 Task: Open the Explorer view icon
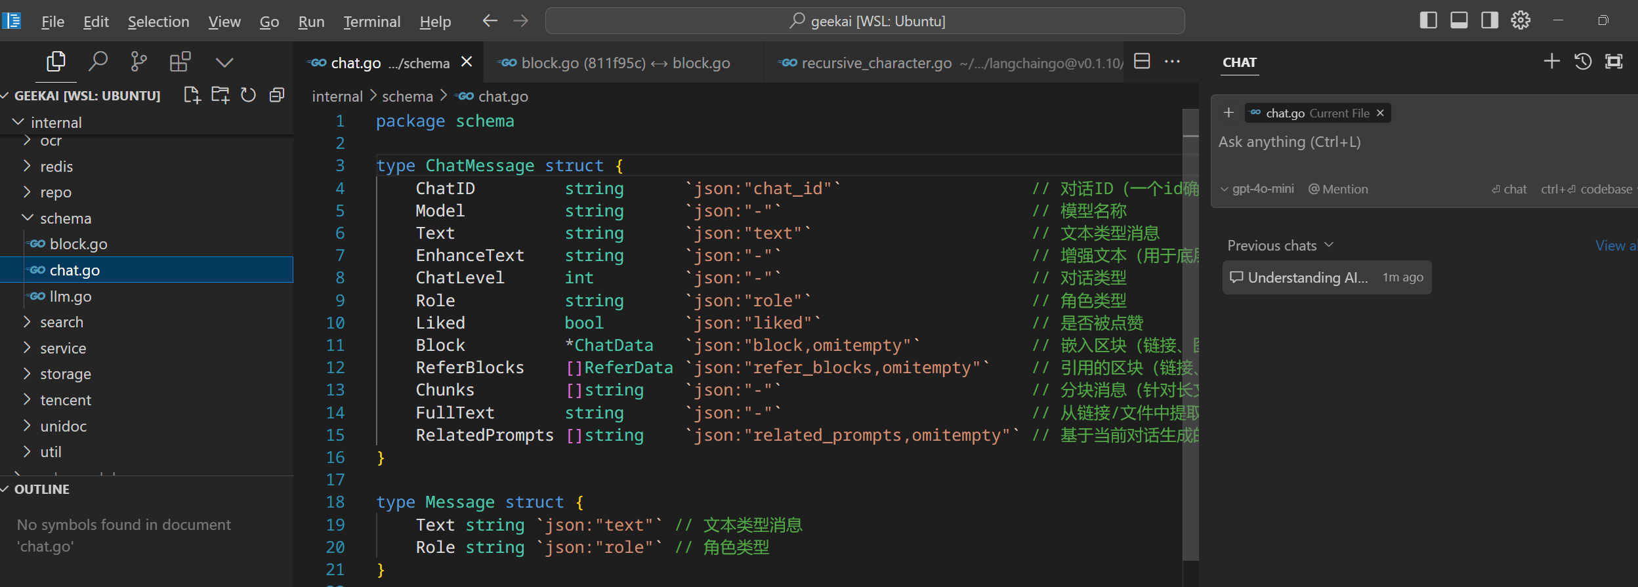pyautogui.click(x=56, y=62)
